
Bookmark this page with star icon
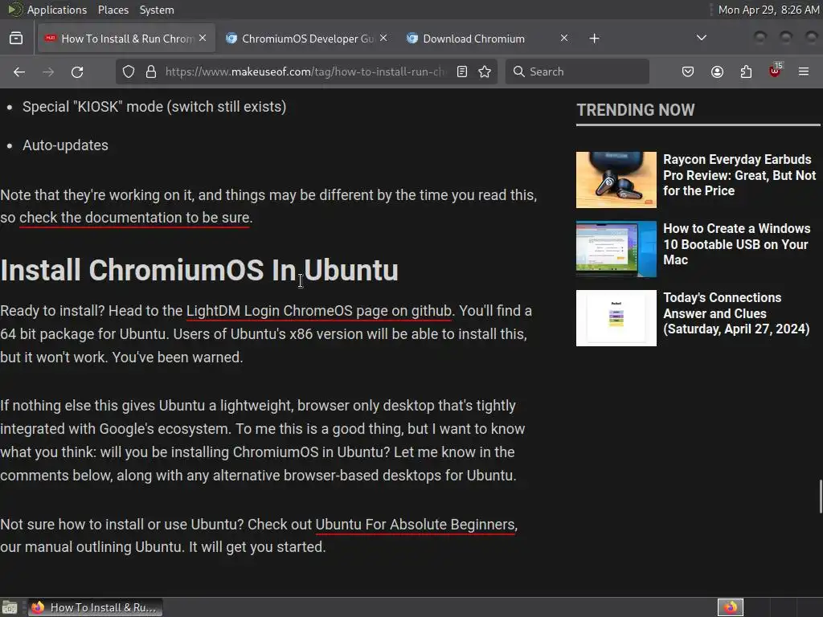click(485, 72)
